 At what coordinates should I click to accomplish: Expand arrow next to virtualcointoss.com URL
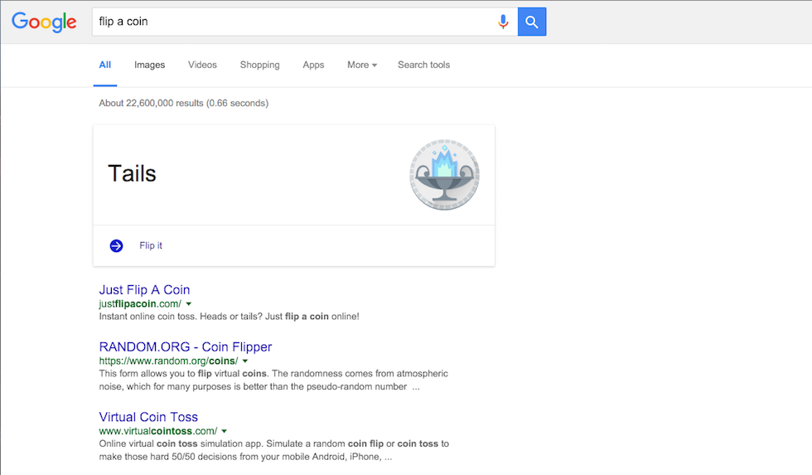click(225, 431)
